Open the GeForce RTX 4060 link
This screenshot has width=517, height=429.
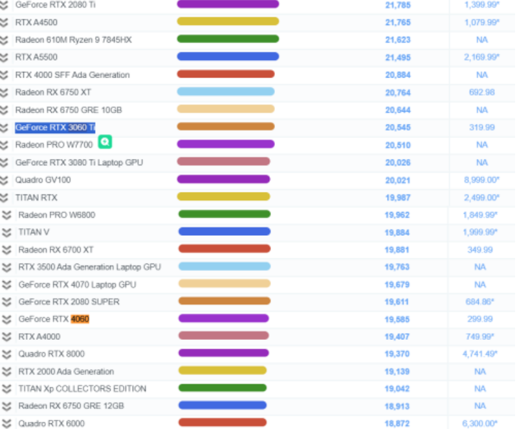point(54,319)
